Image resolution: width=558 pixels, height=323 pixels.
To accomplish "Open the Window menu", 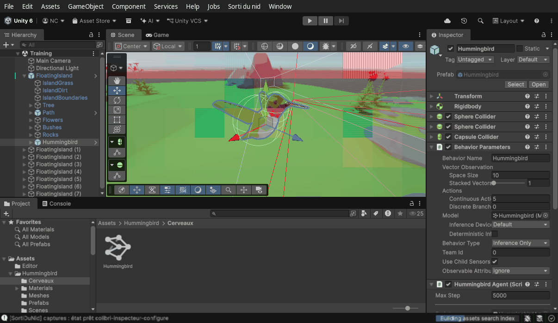I will click(280, 6).
